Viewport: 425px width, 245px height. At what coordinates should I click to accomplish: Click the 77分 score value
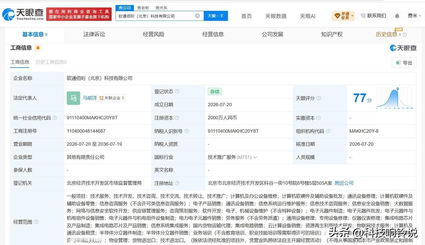click(362, 98)
